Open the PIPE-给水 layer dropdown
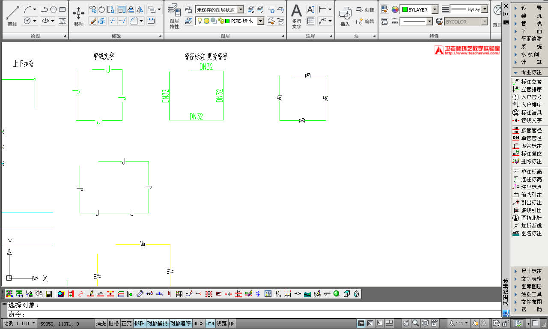The height and width of the screenshot is (329, 548). click(260, 21)
